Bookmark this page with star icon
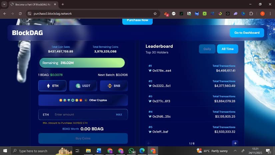The height and width of the screenshot is (155, 275). (155, 14)
